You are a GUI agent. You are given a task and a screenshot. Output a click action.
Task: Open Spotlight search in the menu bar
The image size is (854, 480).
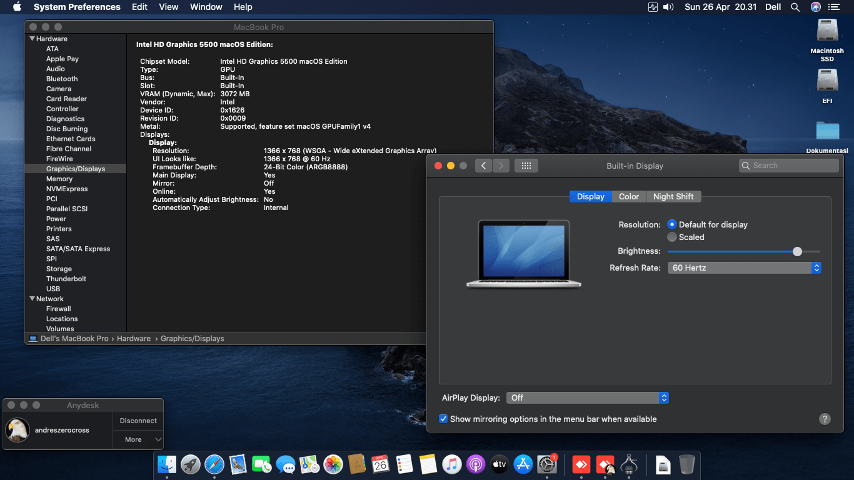pos(795,7)
